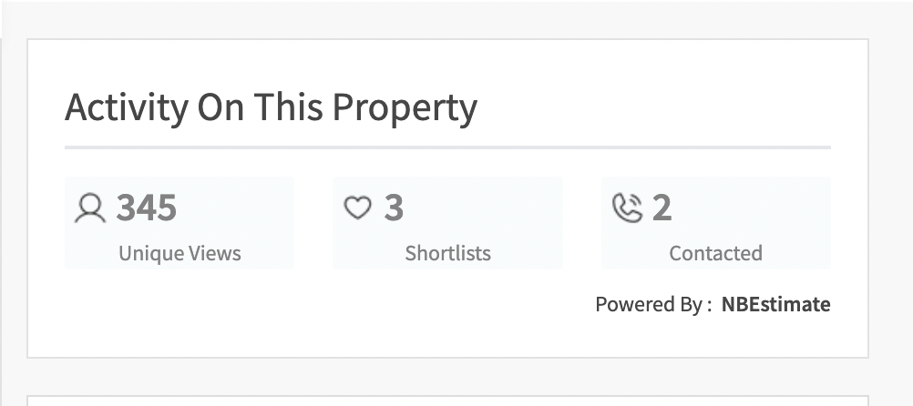Click the 345 unique views count
This screenshot has height=406, width=913.
pos(147,208)
